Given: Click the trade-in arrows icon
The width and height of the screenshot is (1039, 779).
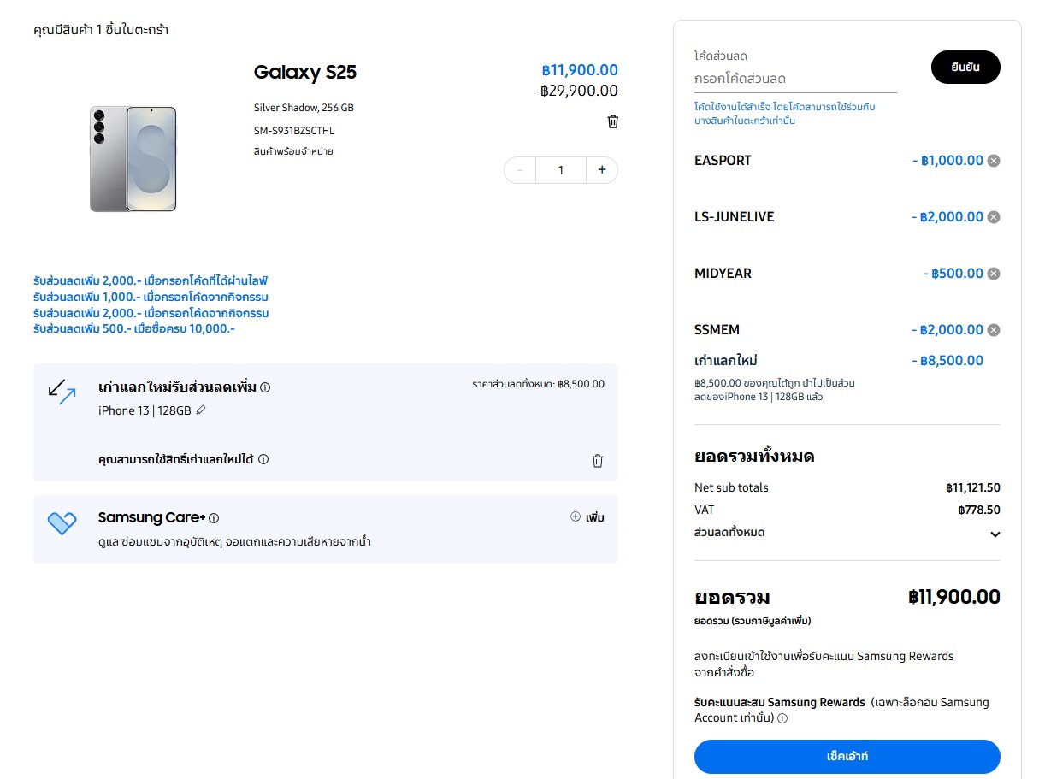Looking at the screenshot, I should coord(62,392).
